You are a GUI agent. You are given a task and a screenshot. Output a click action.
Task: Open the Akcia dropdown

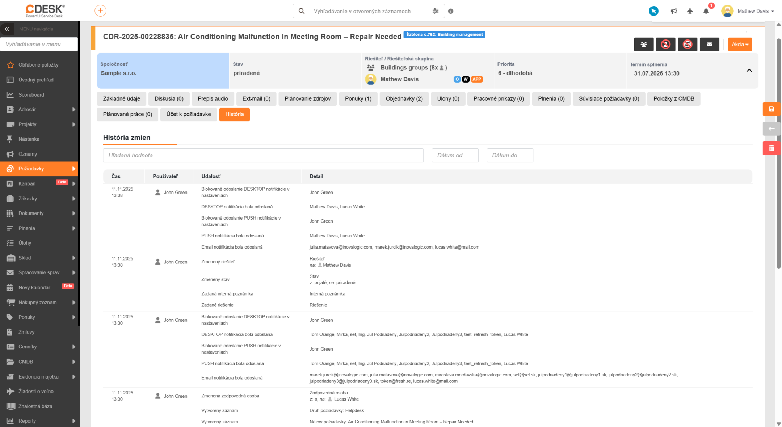pos(740,45)
